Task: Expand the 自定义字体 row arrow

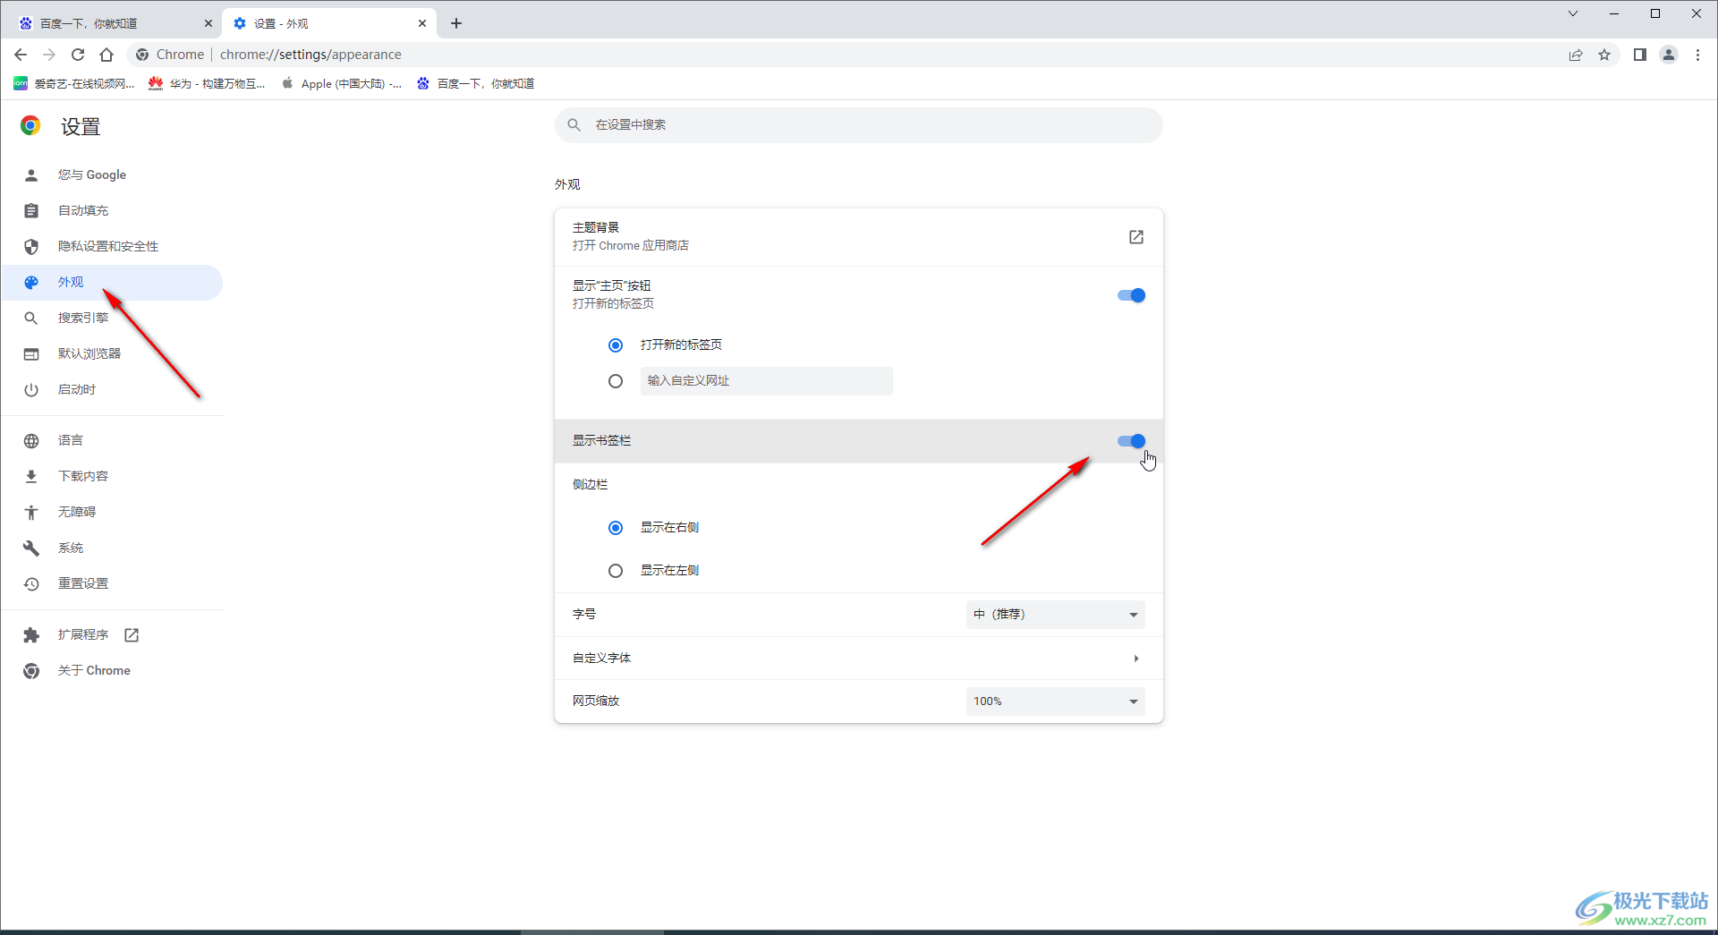Action: click(1136, 659)
